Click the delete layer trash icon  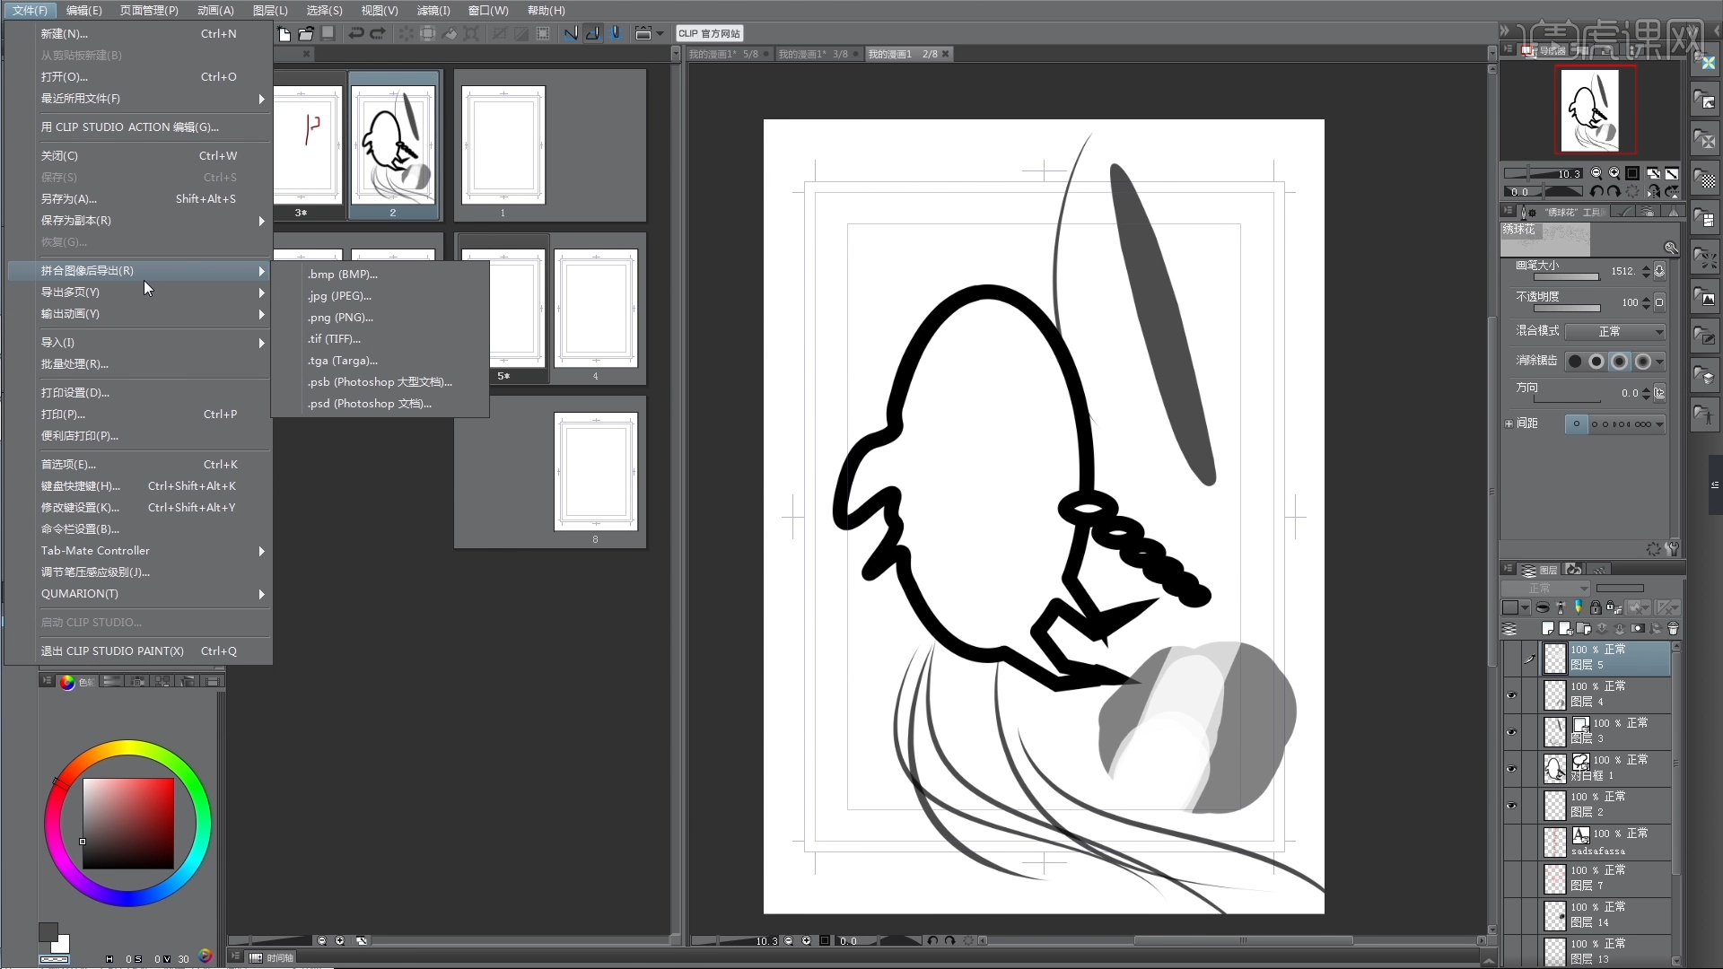pyautogui.click(x=1673, y=629)
